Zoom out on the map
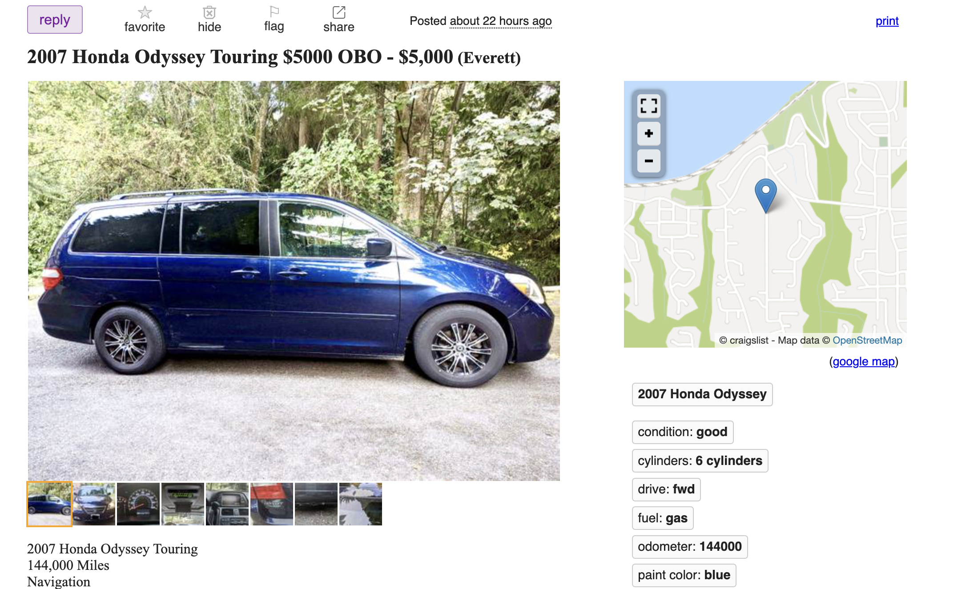The height and width of the screenshot is (589, 958). [648, 161]
